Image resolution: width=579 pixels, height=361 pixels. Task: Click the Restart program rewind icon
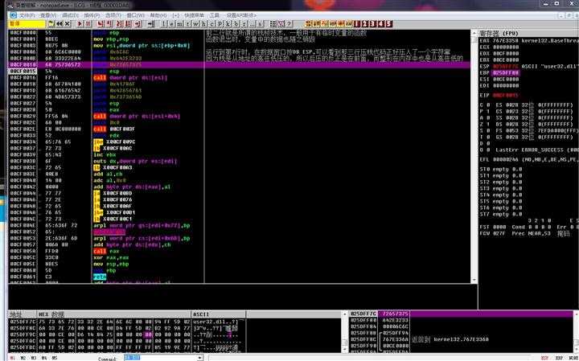60,23
